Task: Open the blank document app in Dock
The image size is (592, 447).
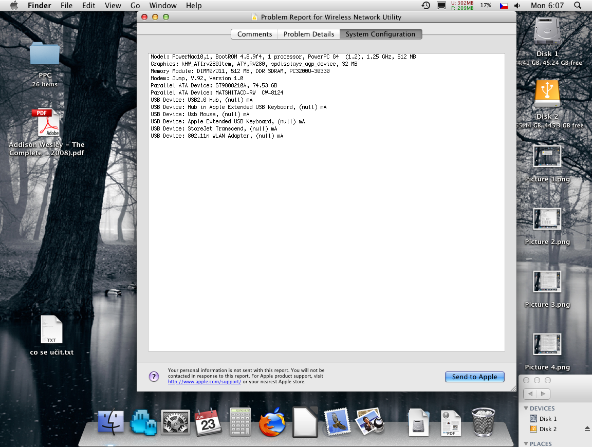Action: click(x=305, y=422)
